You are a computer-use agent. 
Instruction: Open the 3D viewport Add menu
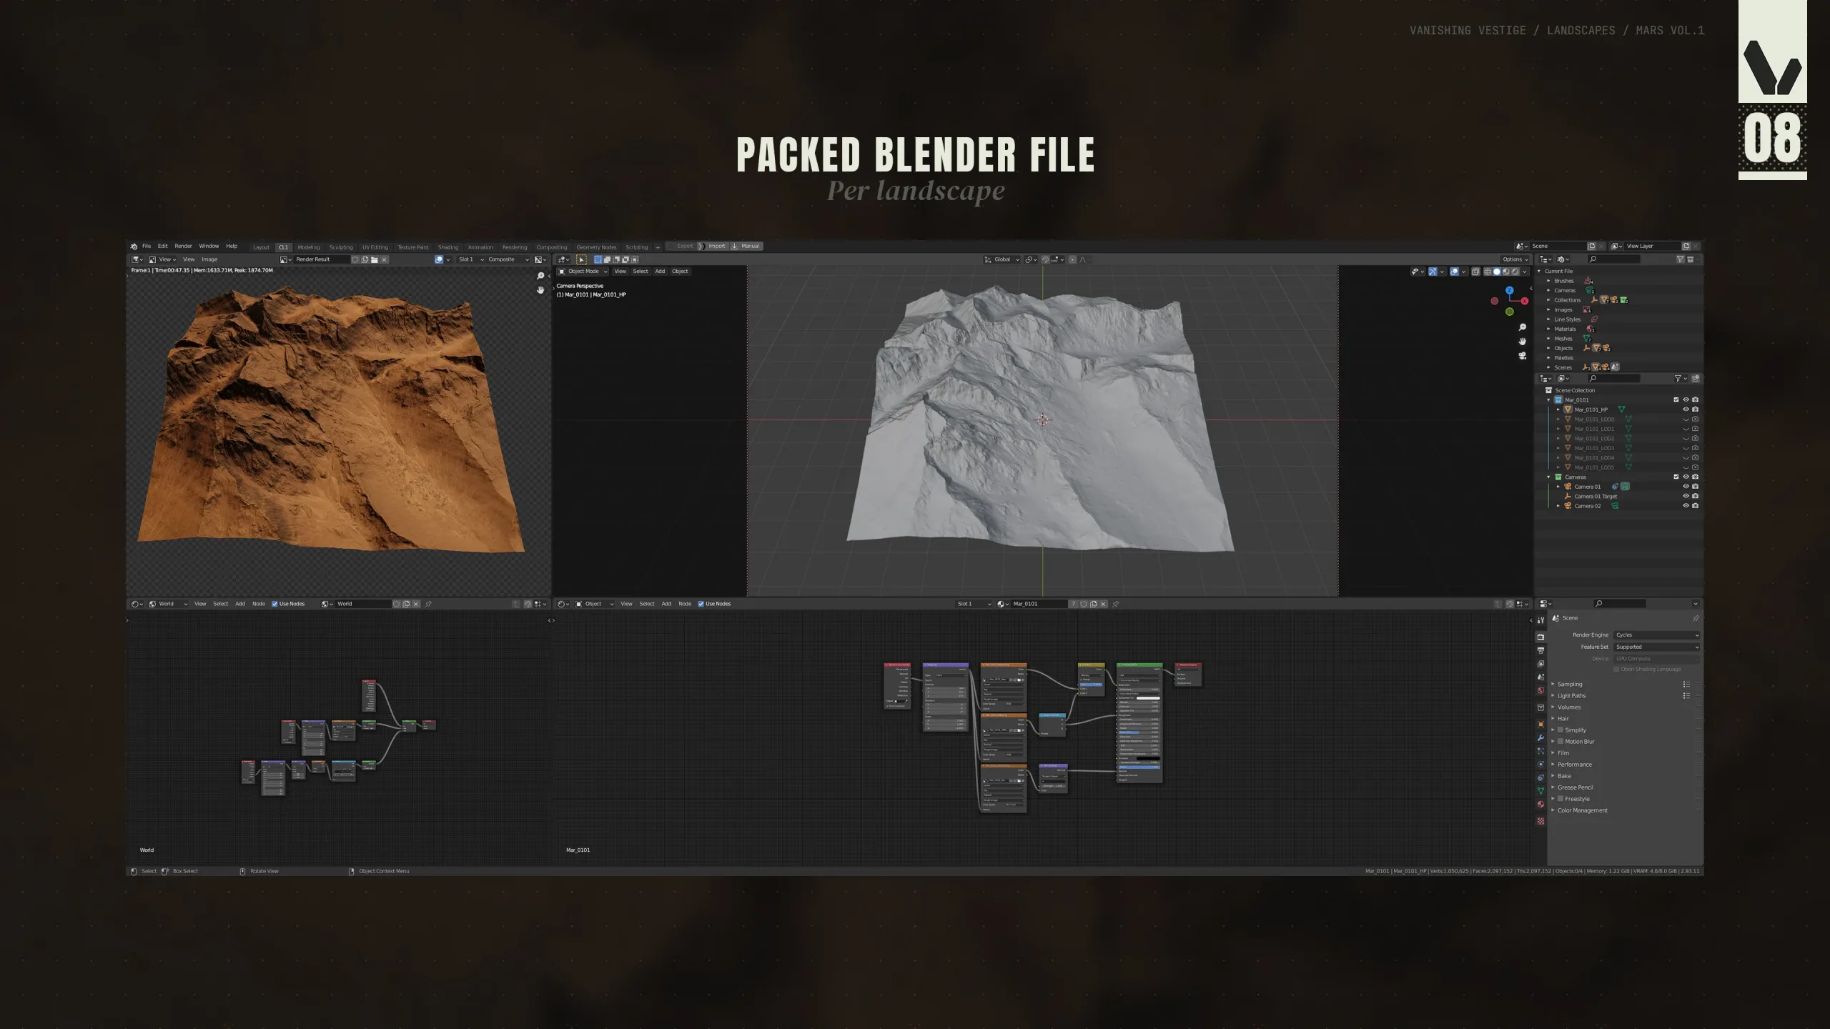click(660, 272)
